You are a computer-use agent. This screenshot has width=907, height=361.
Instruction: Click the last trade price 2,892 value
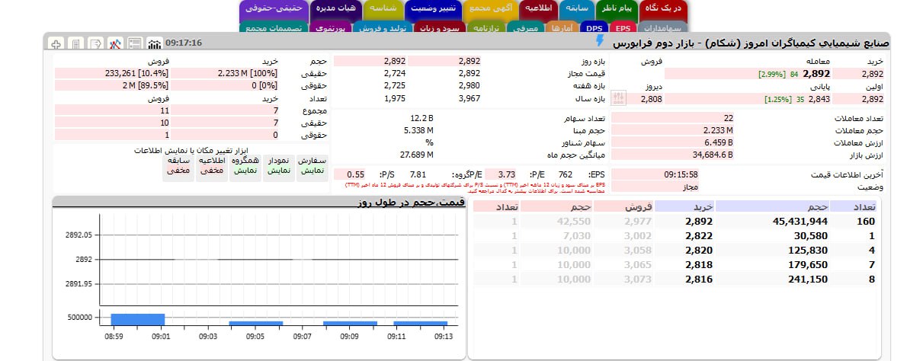tap(816, 73)
